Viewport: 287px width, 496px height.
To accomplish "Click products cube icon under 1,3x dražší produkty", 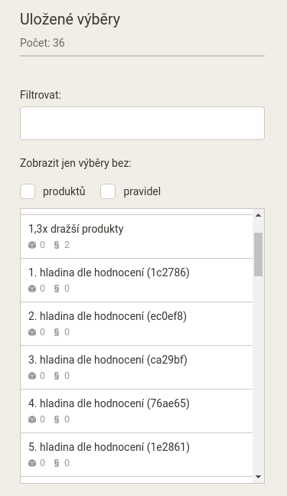I will (x=32, y=245).
